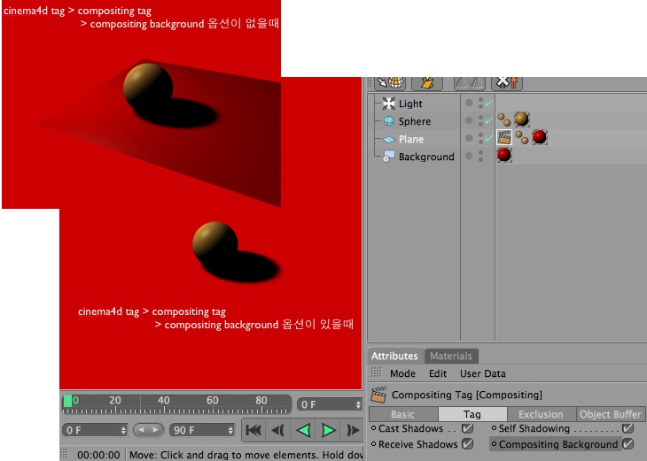Image resolution: width=647 pixels, height=461 pixels.
Task: Open the User Data menu
Action: (483, 373)
